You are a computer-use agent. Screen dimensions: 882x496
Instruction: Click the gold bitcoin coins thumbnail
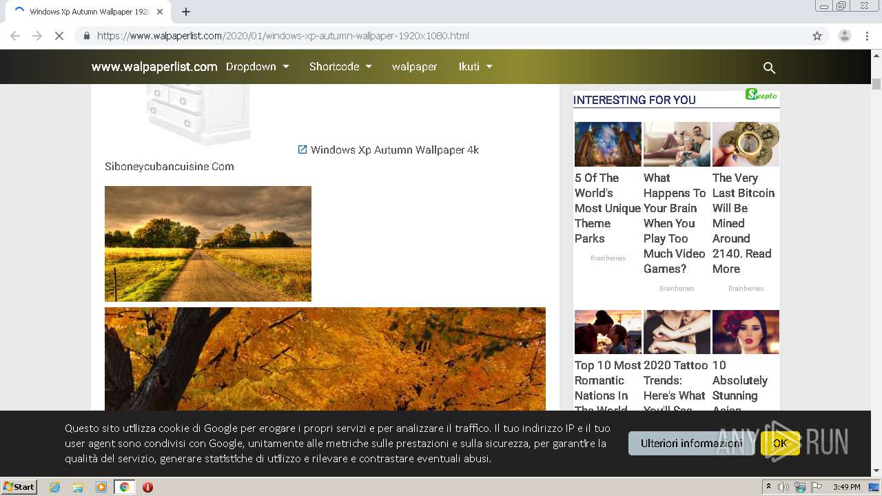tap(746, 145)
